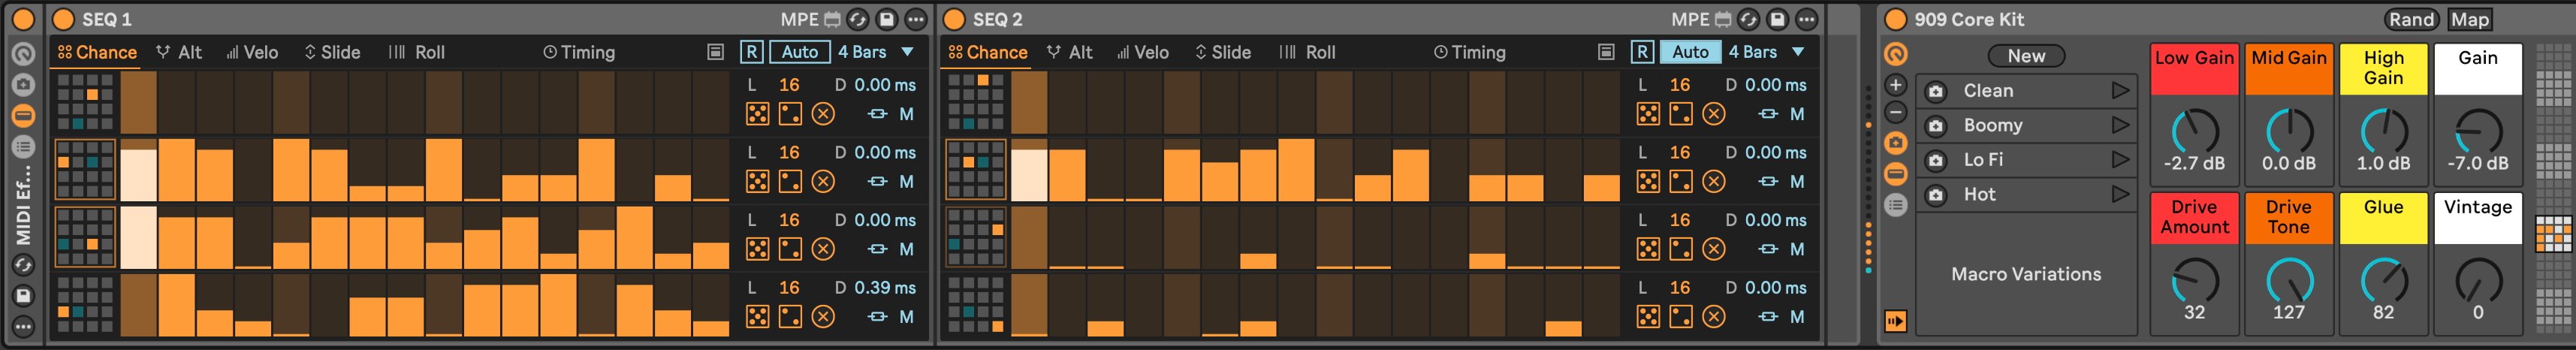2576x350 pixels.
Task: Toggle the R button in SEQ 1
Action: (751, 52)
